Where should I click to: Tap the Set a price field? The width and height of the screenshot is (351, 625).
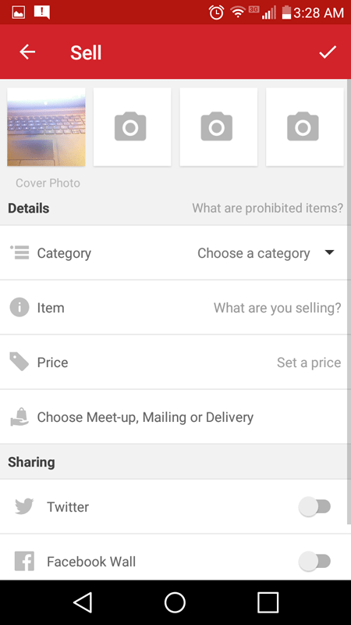[x=309, y=362]
